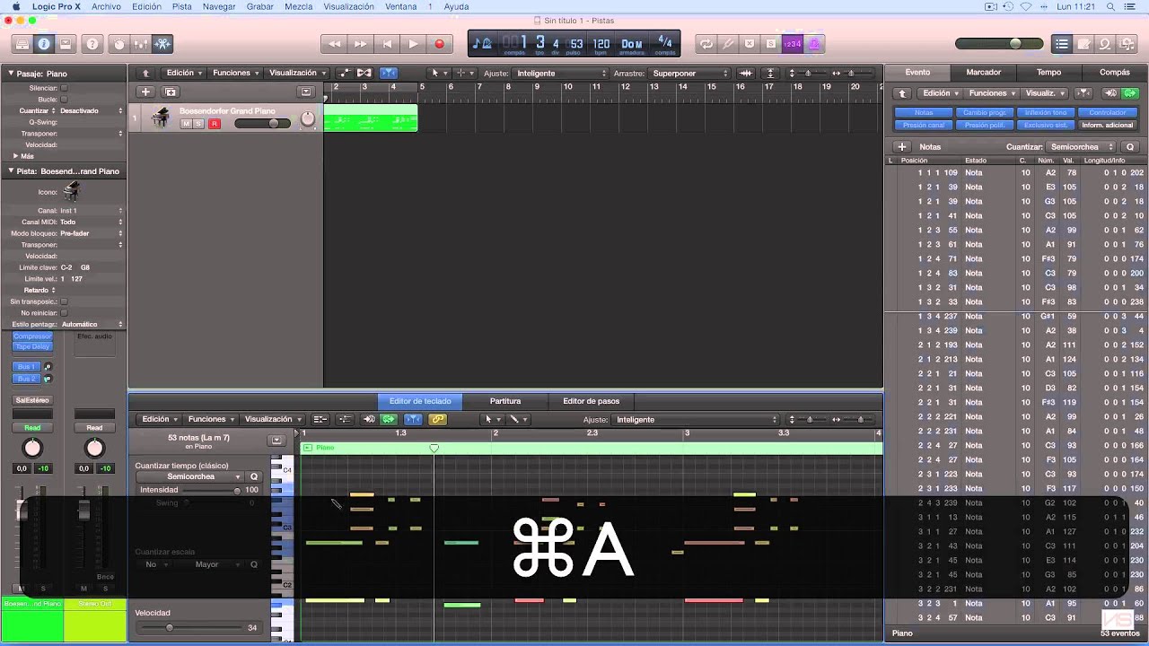
Task: Toggle the Inform. adicional button
Action: (x=1107, y=125)
